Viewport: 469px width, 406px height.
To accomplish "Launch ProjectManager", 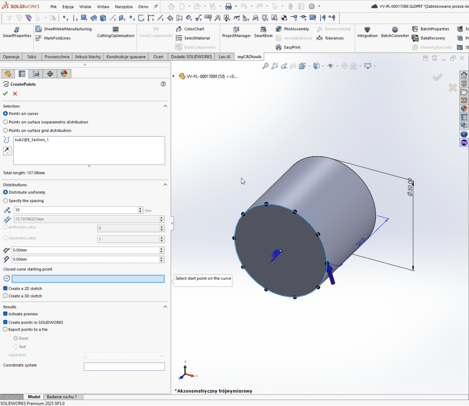I will tap(236, 33).
